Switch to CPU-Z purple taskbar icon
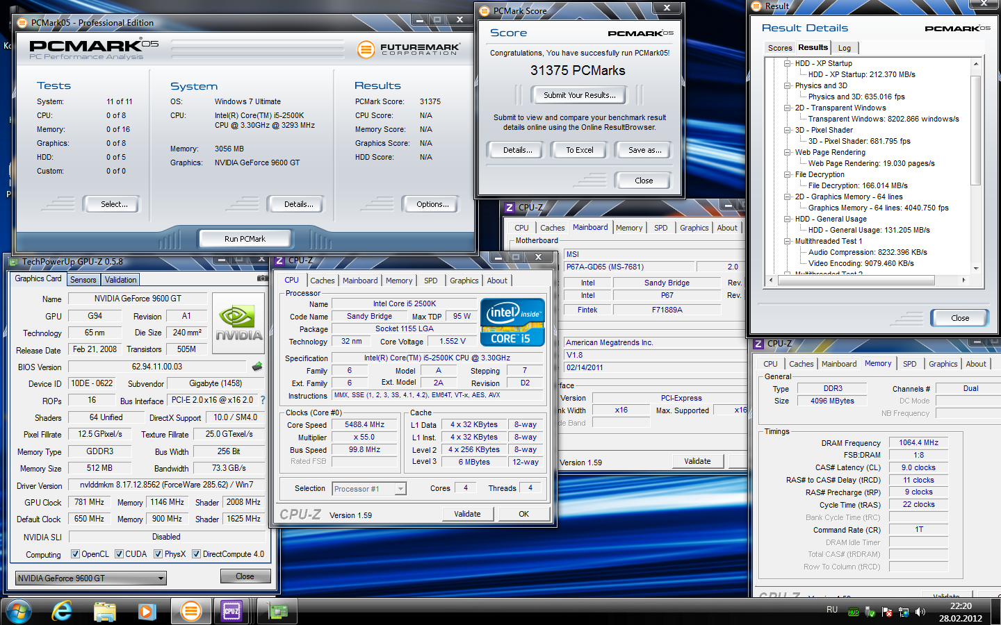1001x625 pixels. click(x=231, y=611)
